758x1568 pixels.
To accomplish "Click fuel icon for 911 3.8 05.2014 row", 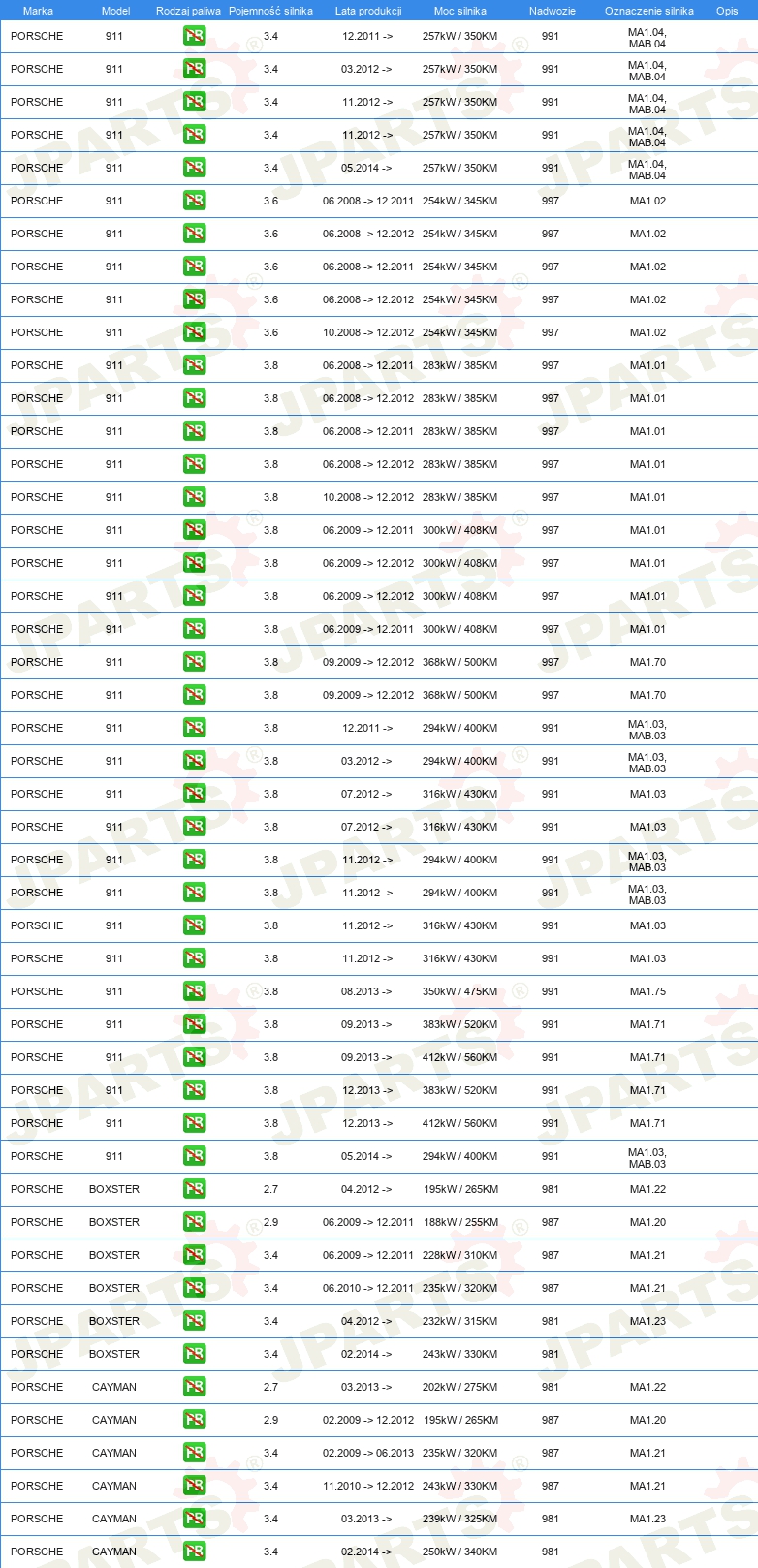I will [194, 1156].
